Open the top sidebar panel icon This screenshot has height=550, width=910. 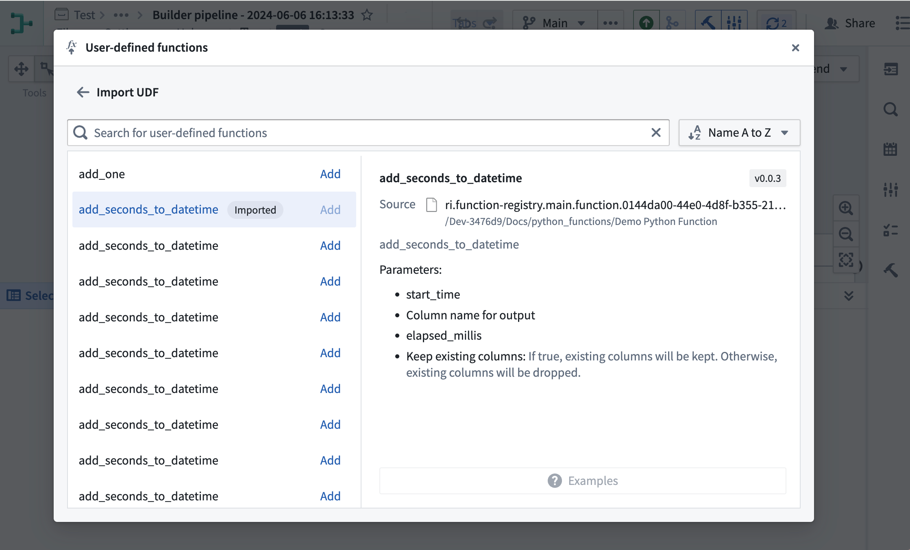click(x=890, y=69)
